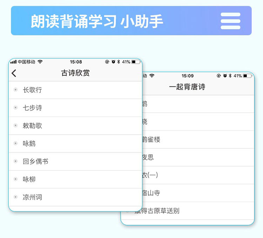Image resolution: width=263 pixels, height=238 pixels.
Task: Click the alarm clock icon in the 15:08 status bar
Action: pyautogui.click(x=113, y=62)
